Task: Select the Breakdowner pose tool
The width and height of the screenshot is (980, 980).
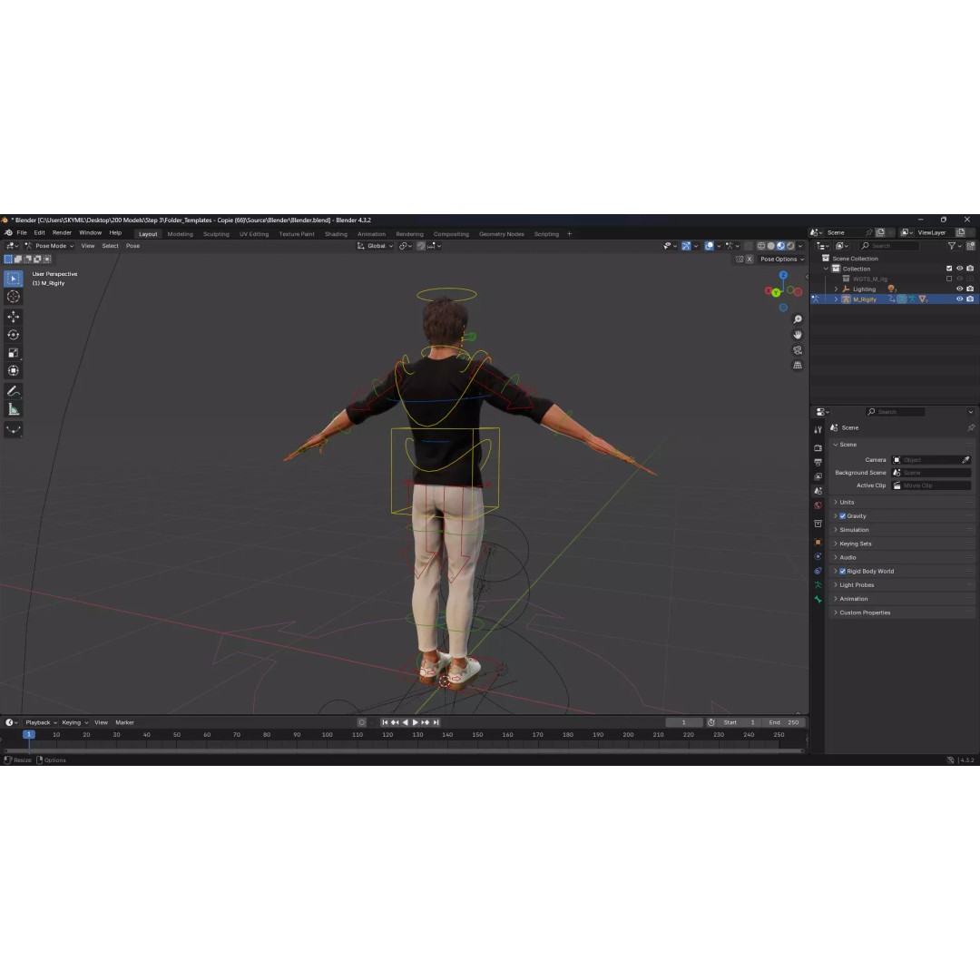Action: [x=13, y=430]
